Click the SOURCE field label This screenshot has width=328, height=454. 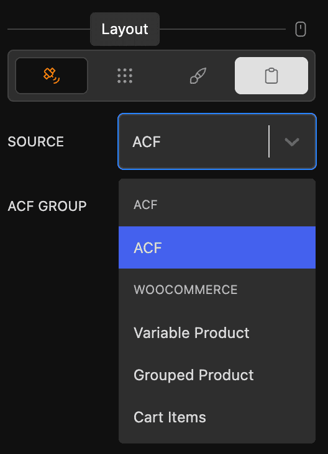click(x=35, y=141)
